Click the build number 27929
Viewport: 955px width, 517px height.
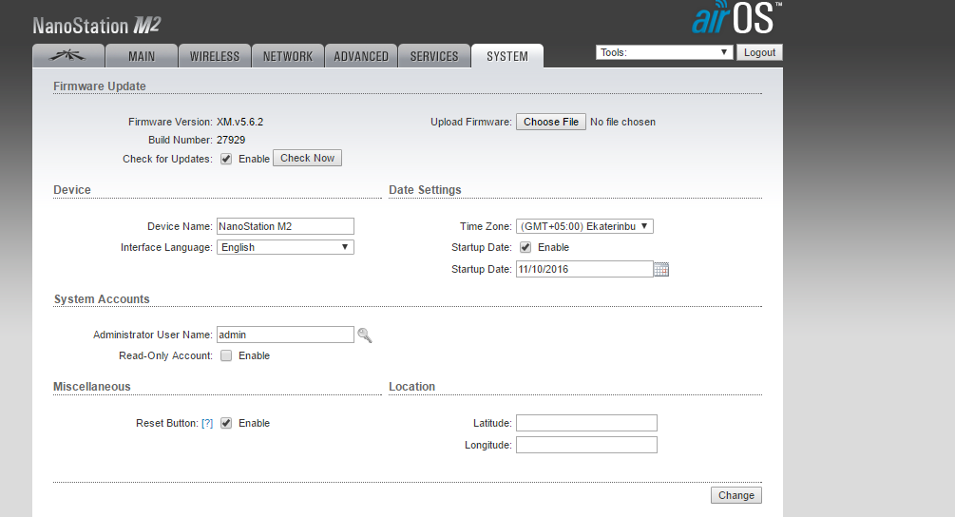pyautogui.click(x=231, y=140)
